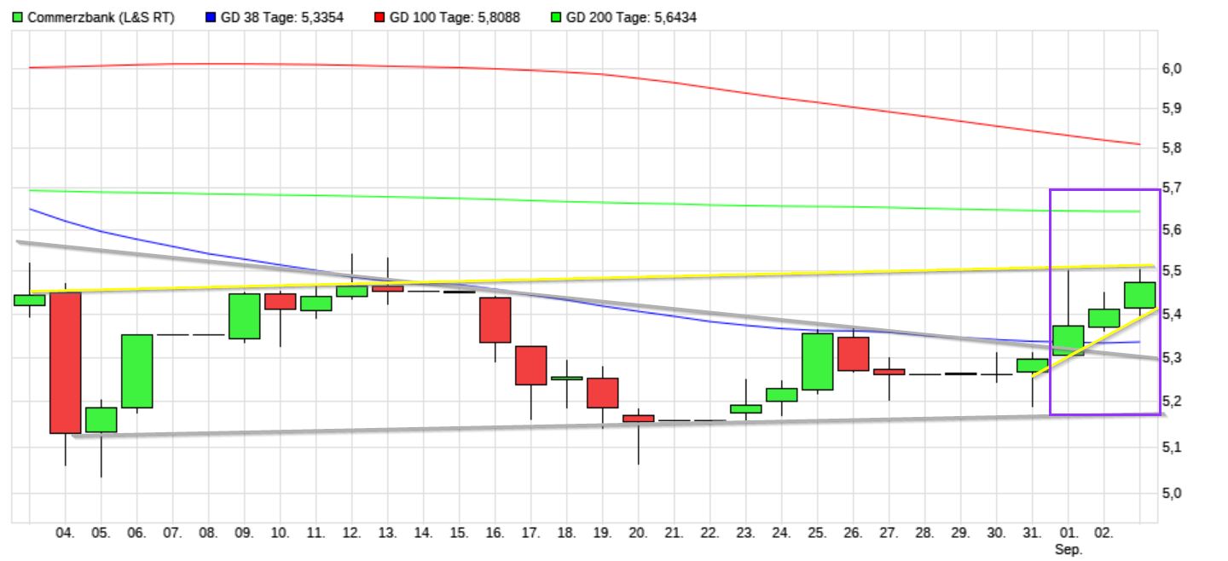This screenshot has height=561, width=1228.
Task: Click the 5,7 price axis label
Action: [1173, 188]
